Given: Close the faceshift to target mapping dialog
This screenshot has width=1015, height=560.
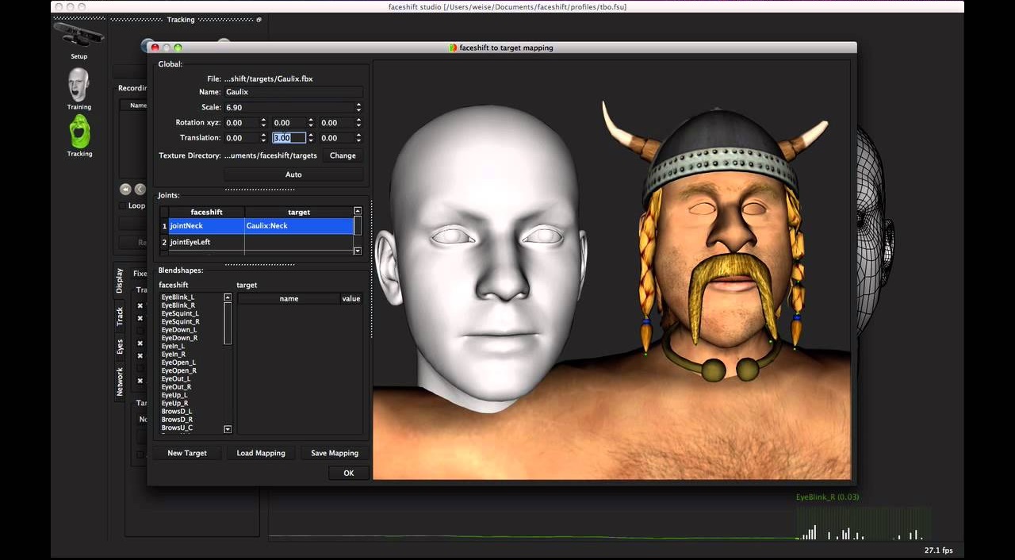Looking at the screenshot, I should coord(155,48).
